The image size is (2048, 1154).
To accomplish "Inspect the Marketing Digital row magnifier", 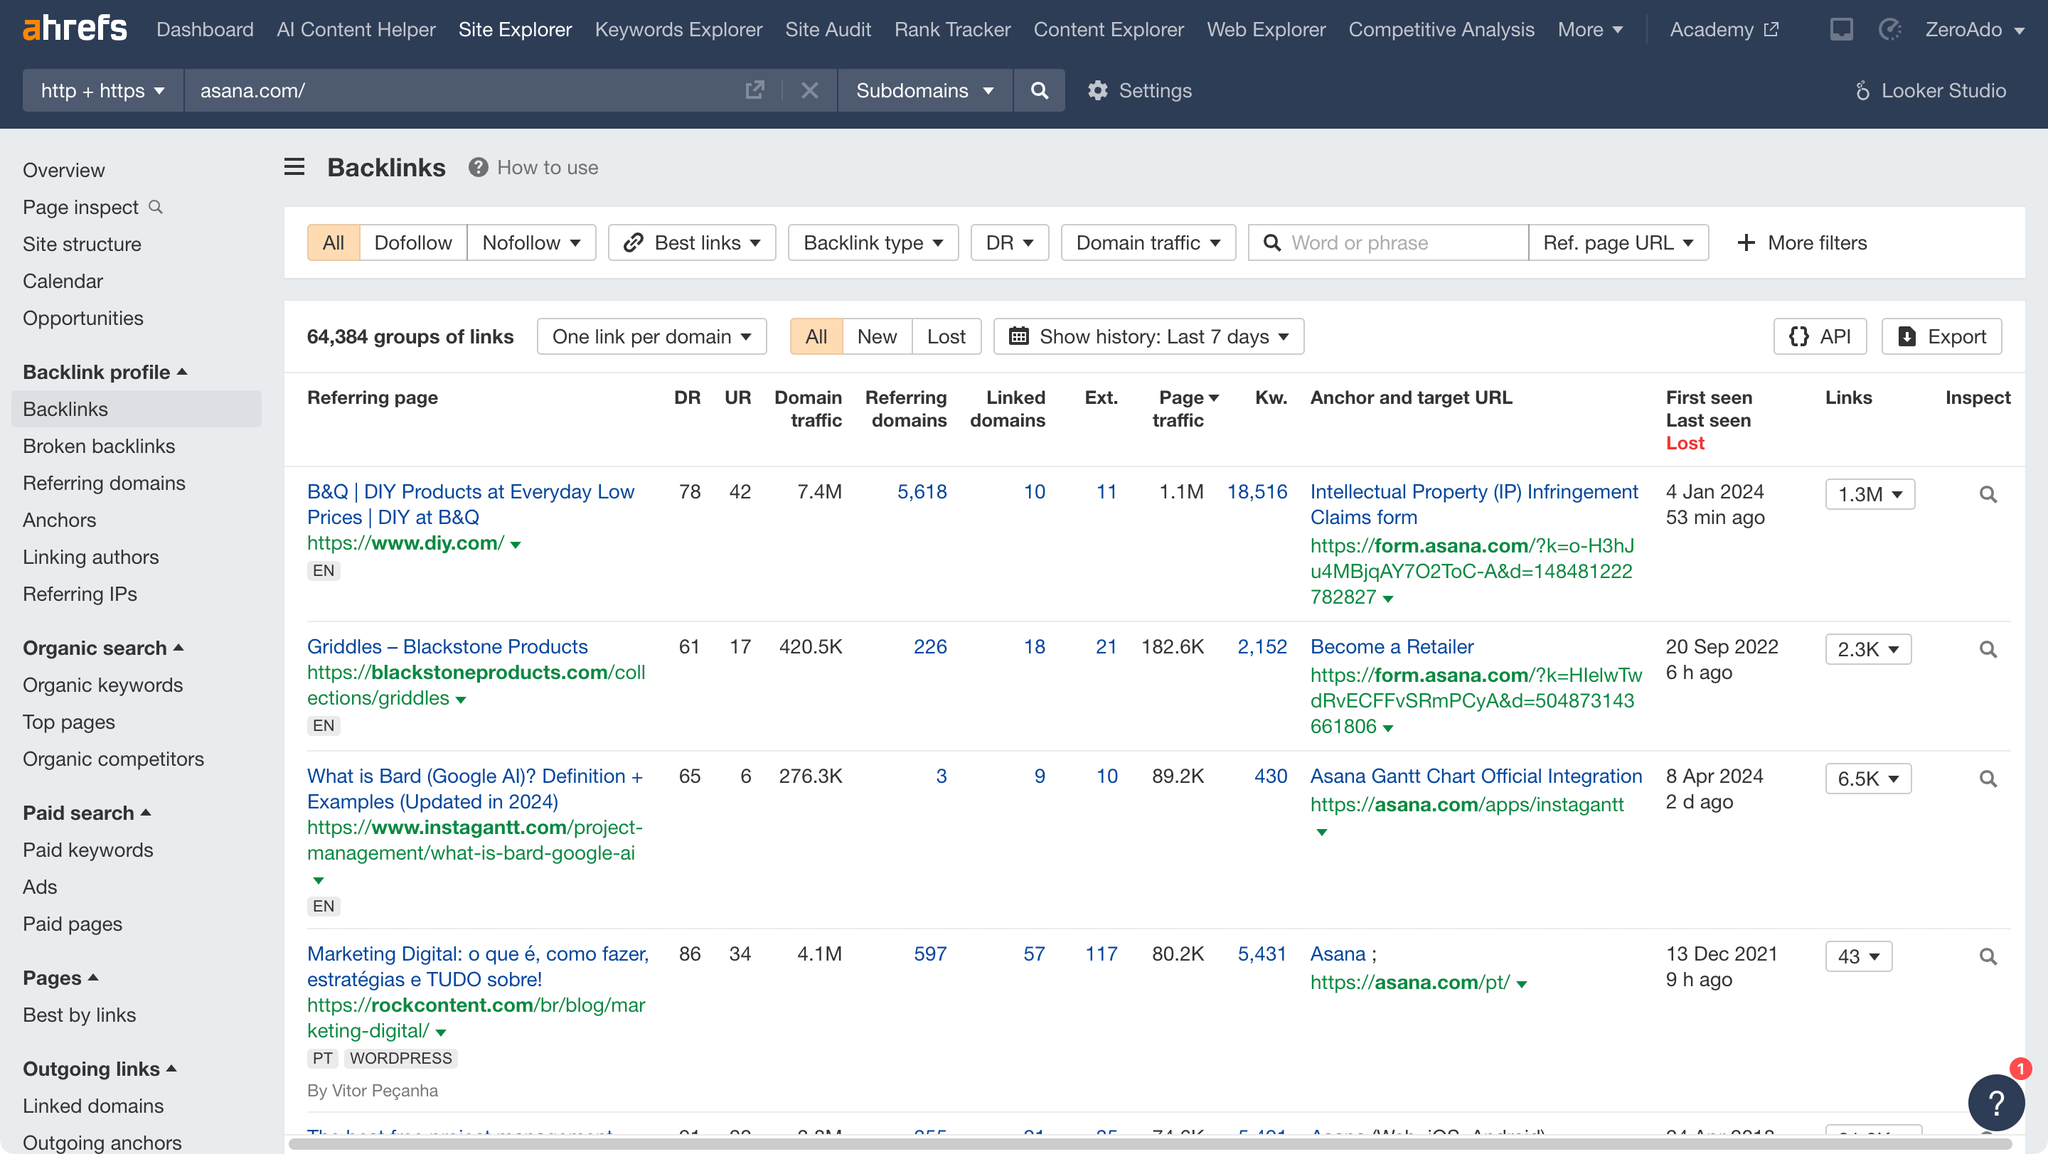I will (1988, 957).
